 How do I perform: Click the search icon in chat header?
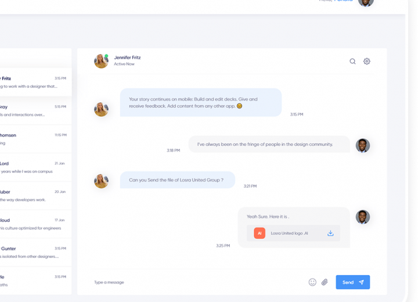352,61
